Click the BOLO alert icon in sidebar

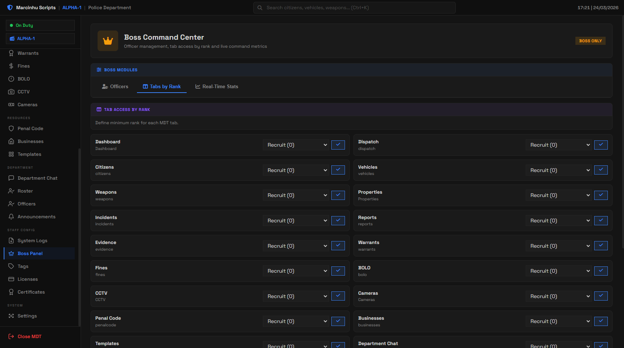(11, 79)
